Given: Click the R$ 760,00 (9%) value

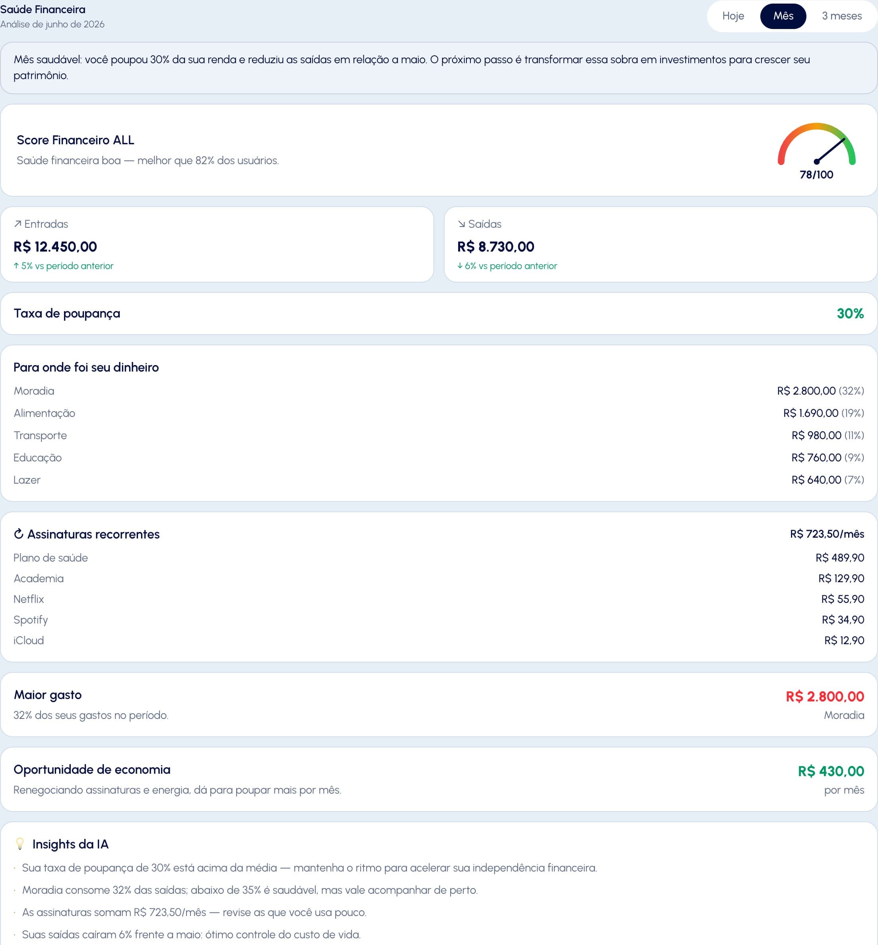Looking at the screenshot, I should [827, 458].
